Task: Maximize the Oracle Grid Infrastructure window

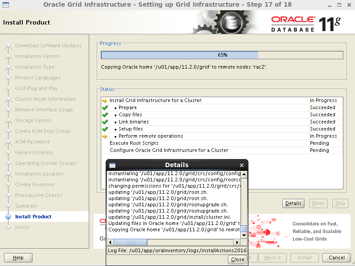Action: pyautogui.click(x=339, y=5)
